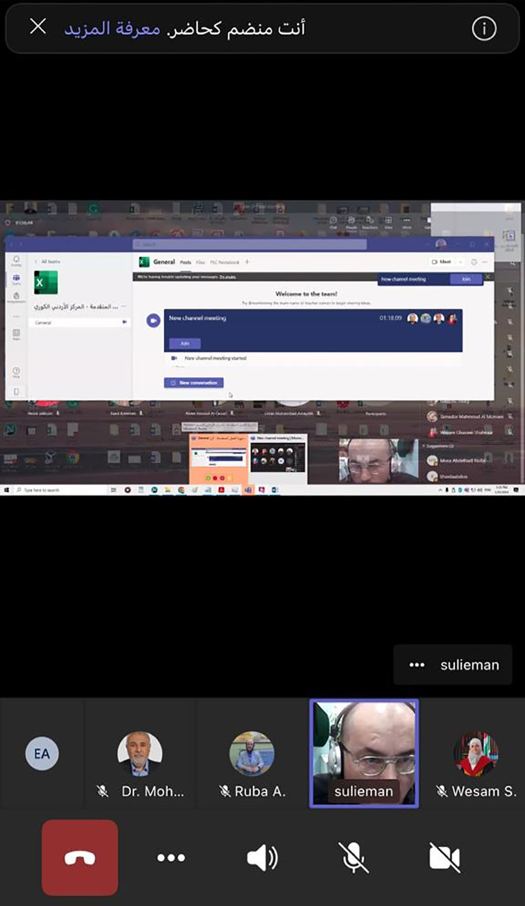Select the EA participant avatar
Viewport: 525px width, 906px height.
(x=42, y=753)
